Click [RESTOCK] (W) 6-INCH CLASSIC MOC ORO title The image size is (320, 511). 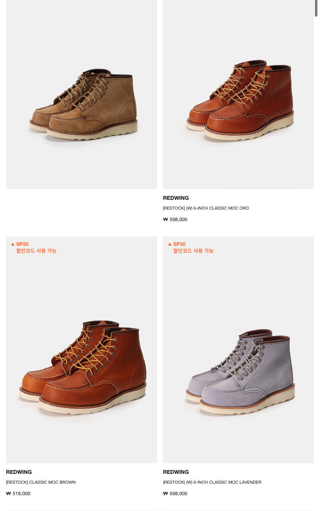click(206, 208)
